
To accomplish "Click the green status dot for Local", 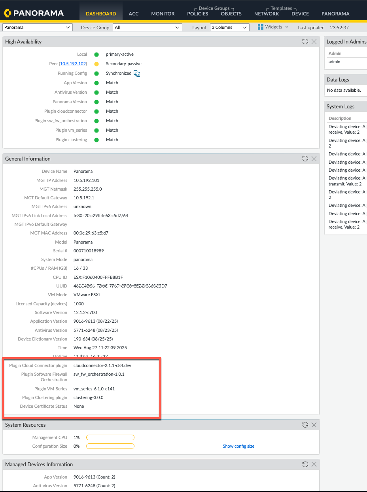I will [96, 54].
